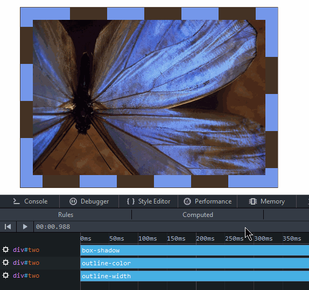Screen dimensions: 309x290
Task: Click the 350ms timeline marker
Action: (292, 238)
